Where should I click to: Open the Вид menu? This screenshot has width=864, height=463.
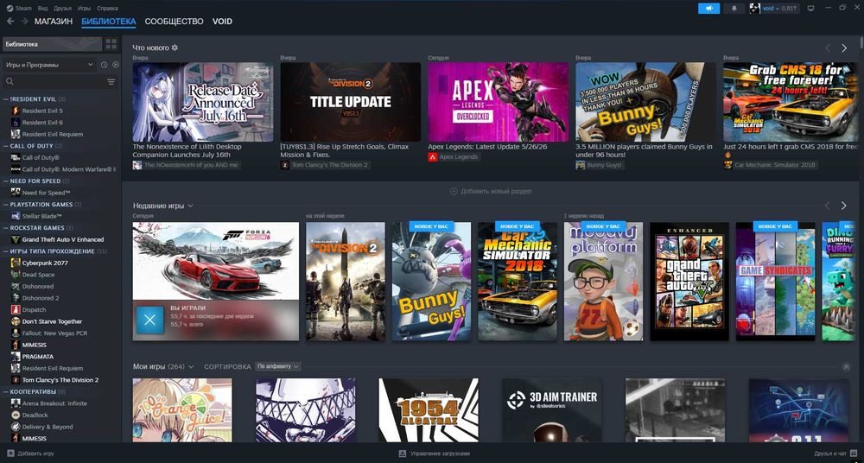tap(42, 9)
